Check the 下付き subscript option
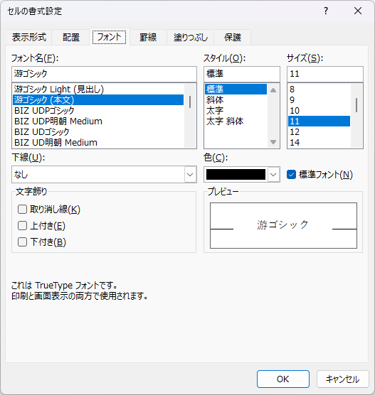 click(22, 242)
